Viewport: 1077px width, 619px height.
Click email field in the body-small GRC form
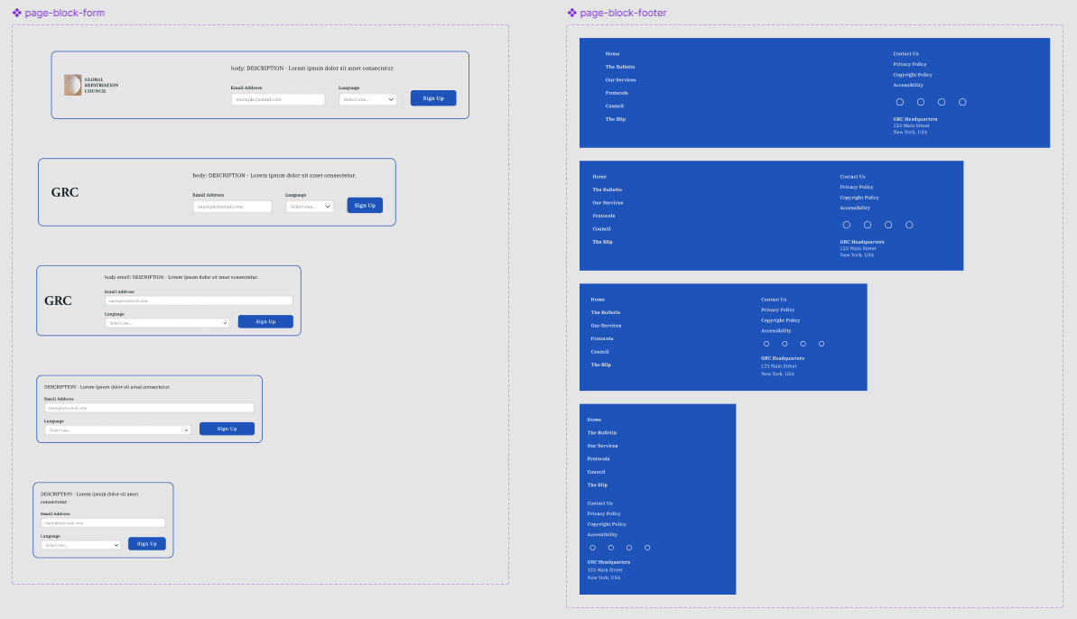(199, 300)
